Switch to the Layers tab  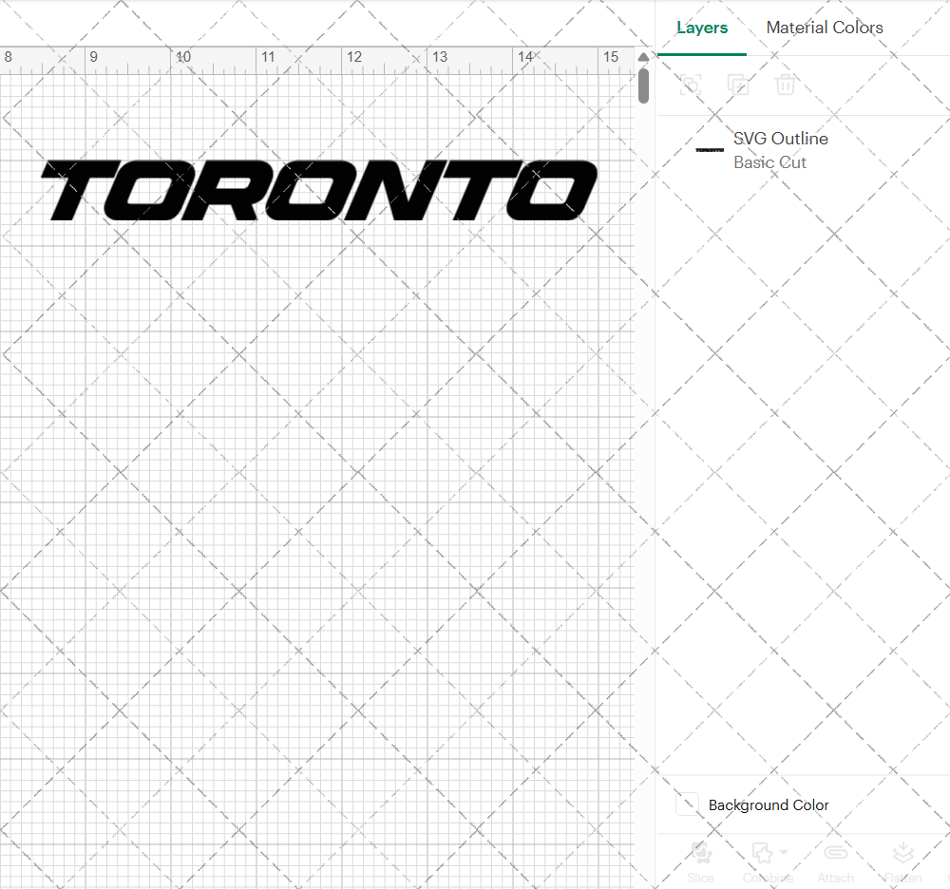[x=702, y=28]
